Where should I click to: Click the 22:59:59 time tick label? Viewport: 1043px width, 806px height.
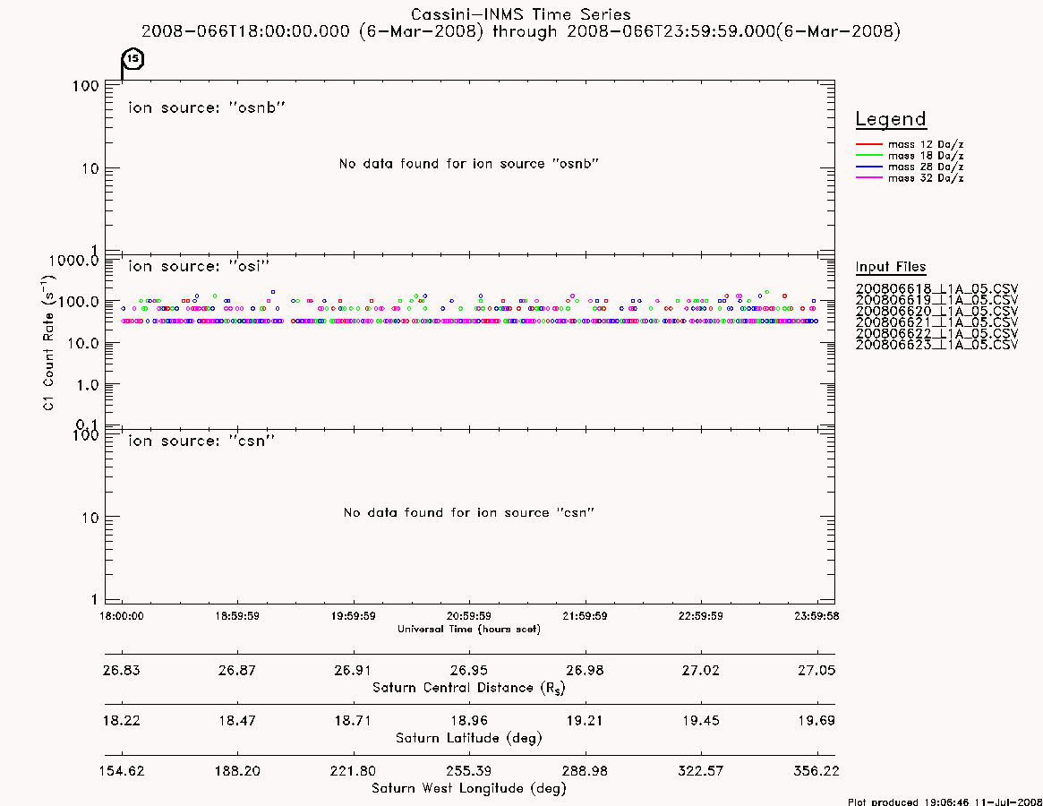coord(700,616)
